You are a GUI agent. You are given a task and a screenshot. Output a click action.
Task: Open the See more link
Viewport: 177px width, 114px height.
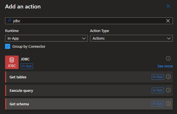pos(165,66)
